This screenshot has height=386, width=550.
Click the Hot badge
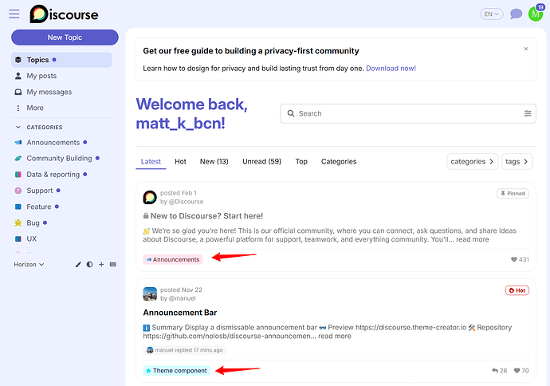(517, 290)
